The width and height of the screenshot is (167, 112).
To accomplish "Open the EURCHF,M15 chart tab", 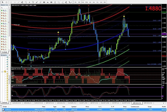I will pos(38,103).
